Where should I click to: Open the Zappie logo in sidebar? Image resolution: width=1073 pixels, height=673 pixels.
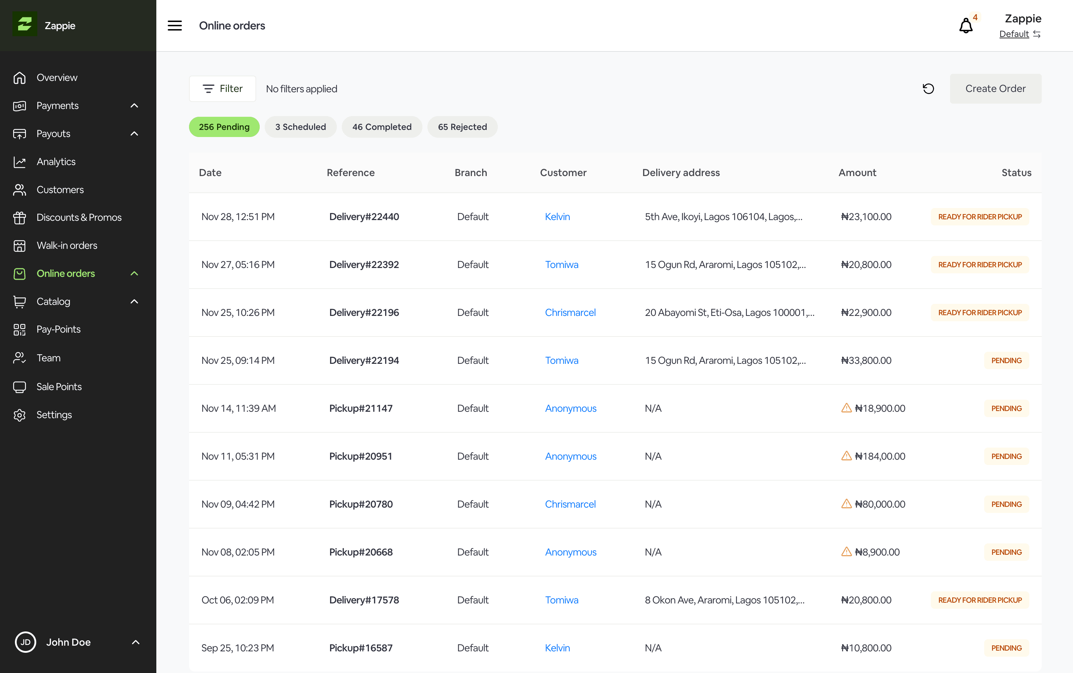25,25
